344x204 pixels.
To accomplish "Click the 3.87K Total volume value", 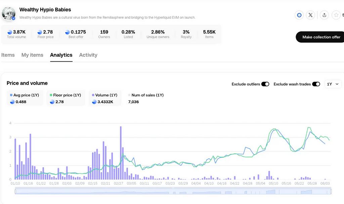I will point(19,32).
